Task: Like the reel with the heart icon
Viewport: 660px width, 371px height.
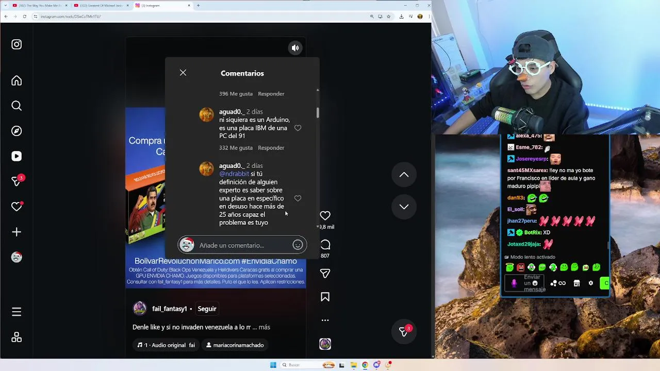Action: pos(325,215)
